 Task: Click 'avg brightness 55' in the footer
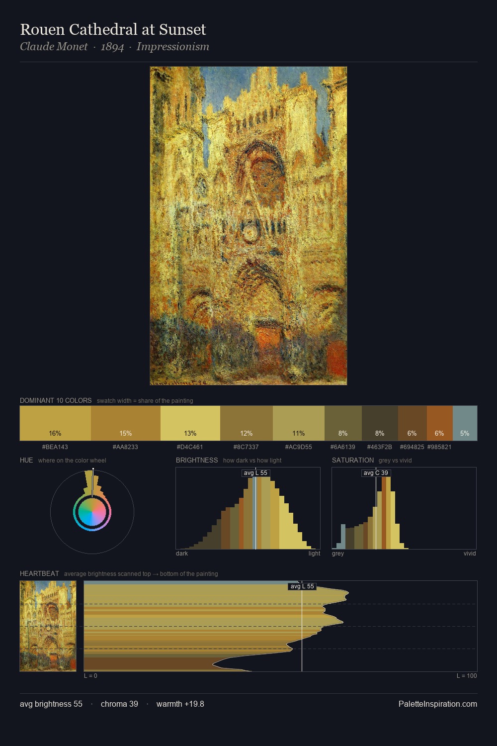[x=51, y=704]
